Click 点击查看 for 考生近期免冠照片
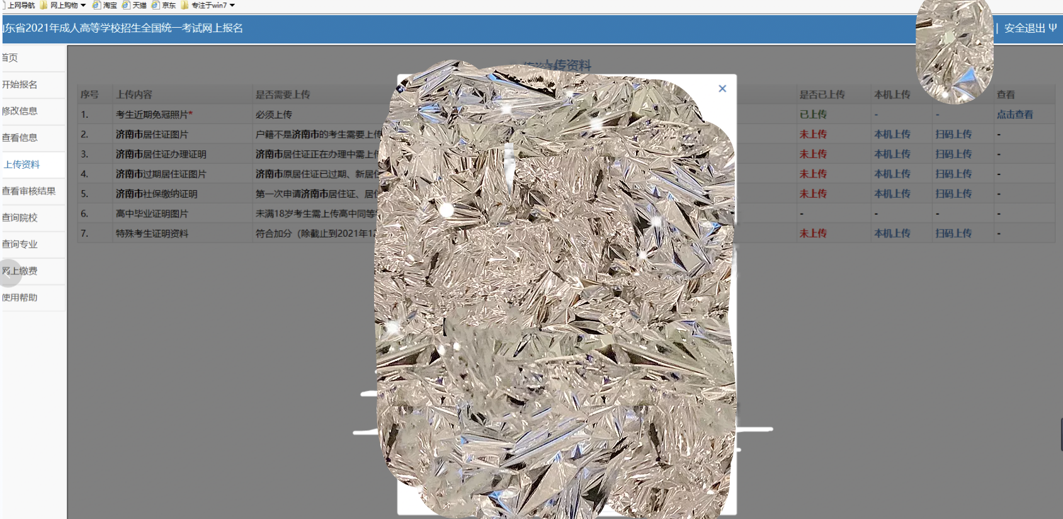This screenshot has width=1063, height=519. click(x=1015, y=115)
